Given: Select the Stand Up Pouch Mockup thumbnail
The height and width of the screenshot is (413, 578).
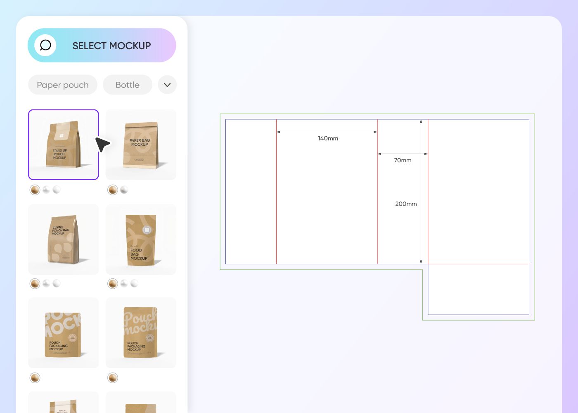Looking at the screenshot, I should [63, 144].
